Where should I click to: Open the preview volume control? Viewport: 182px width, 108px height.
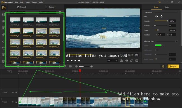(127, 61)
